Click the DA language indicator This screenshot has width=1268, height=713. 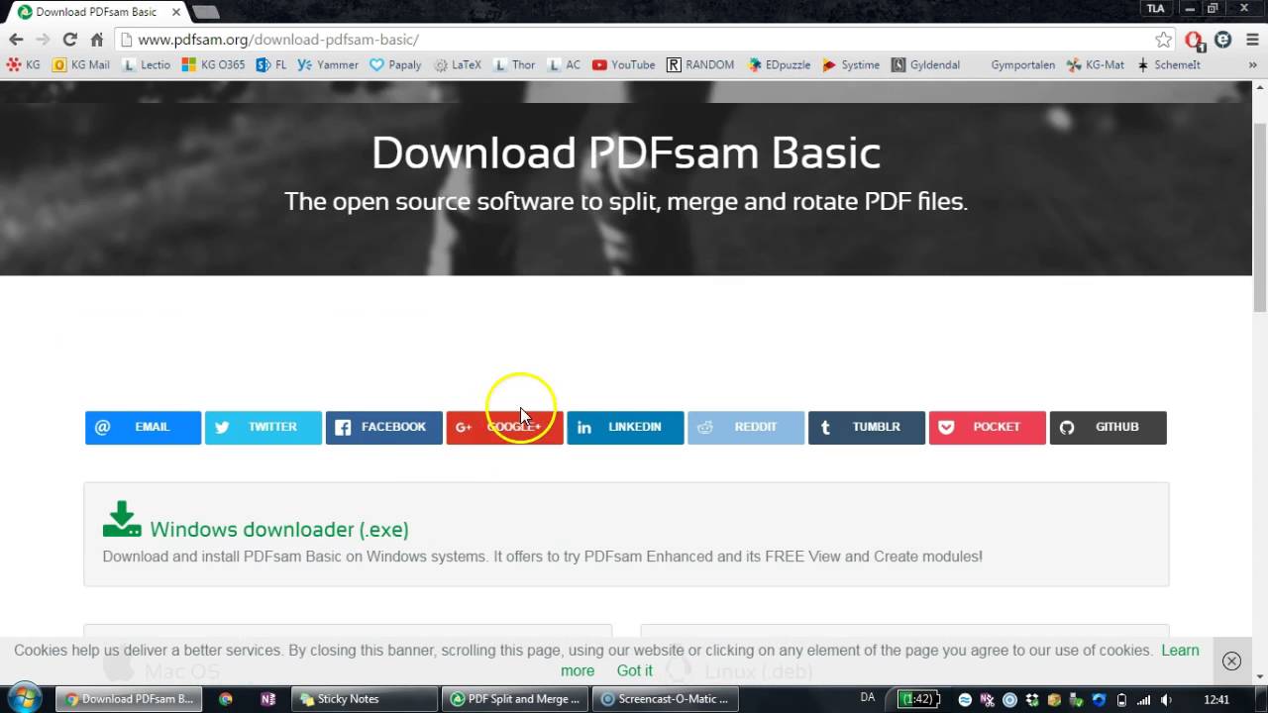pyautogui.click(x=868, y=698)
